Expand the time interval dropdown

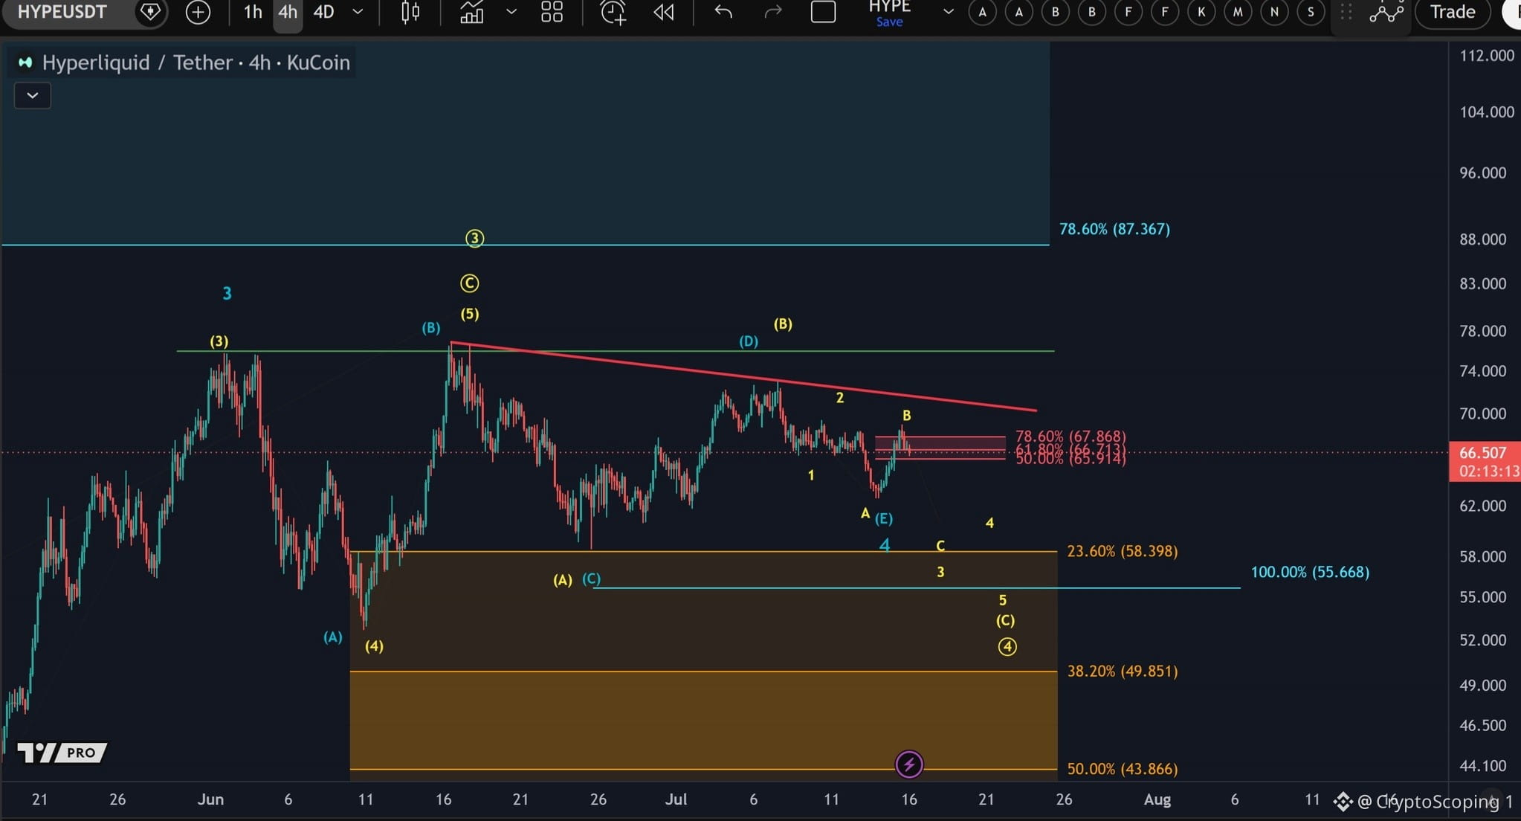358,12
